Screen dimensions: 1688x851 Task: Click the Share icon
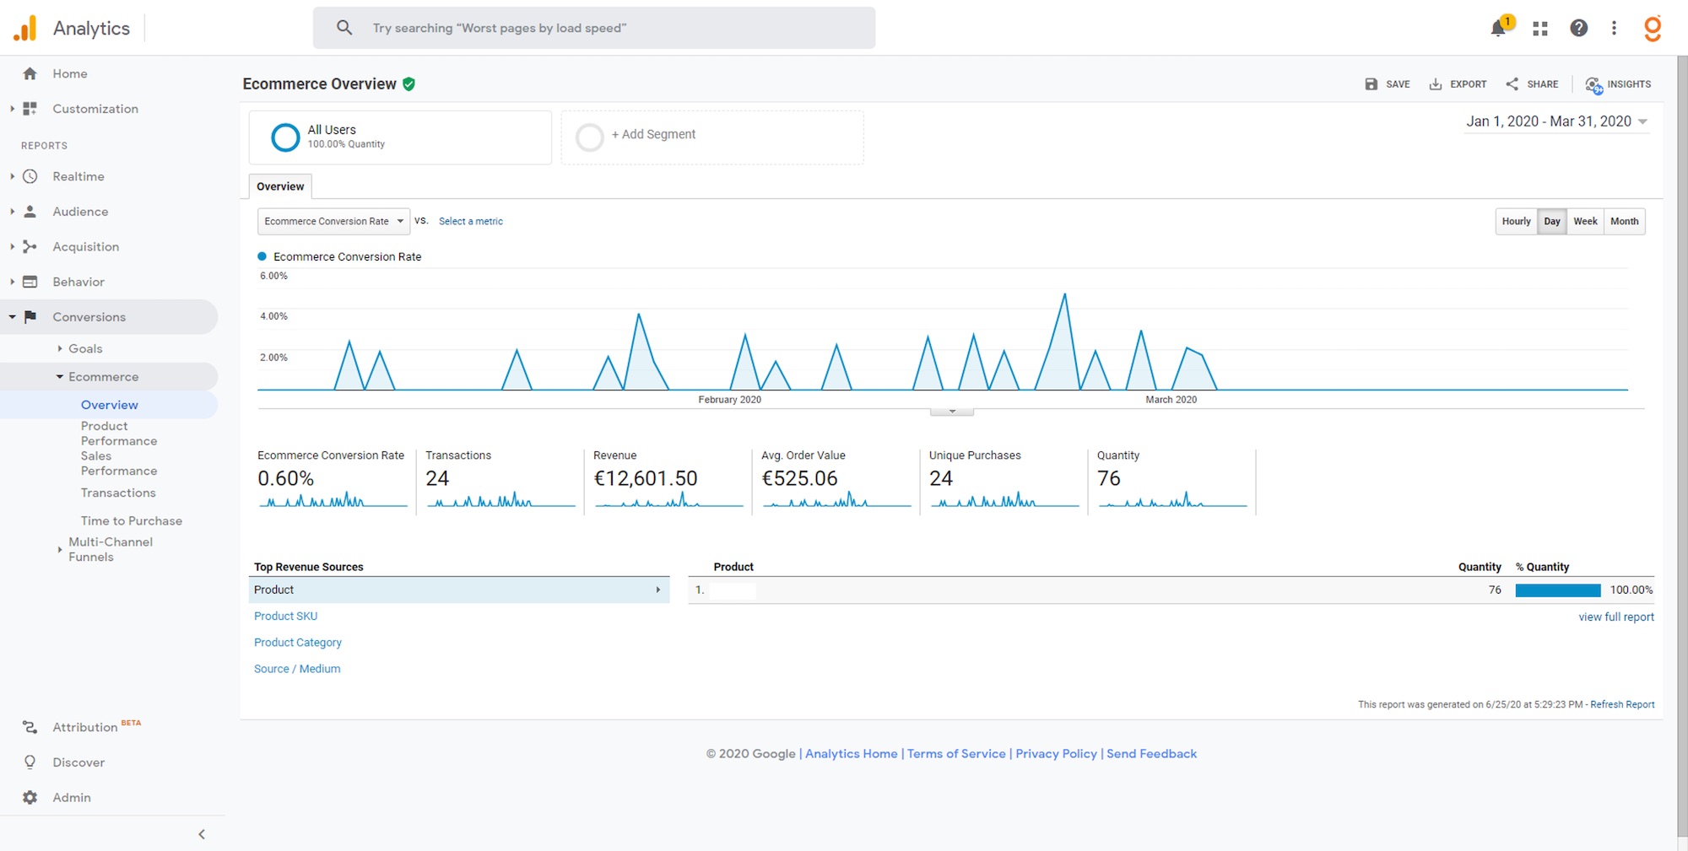[1512, 84]
